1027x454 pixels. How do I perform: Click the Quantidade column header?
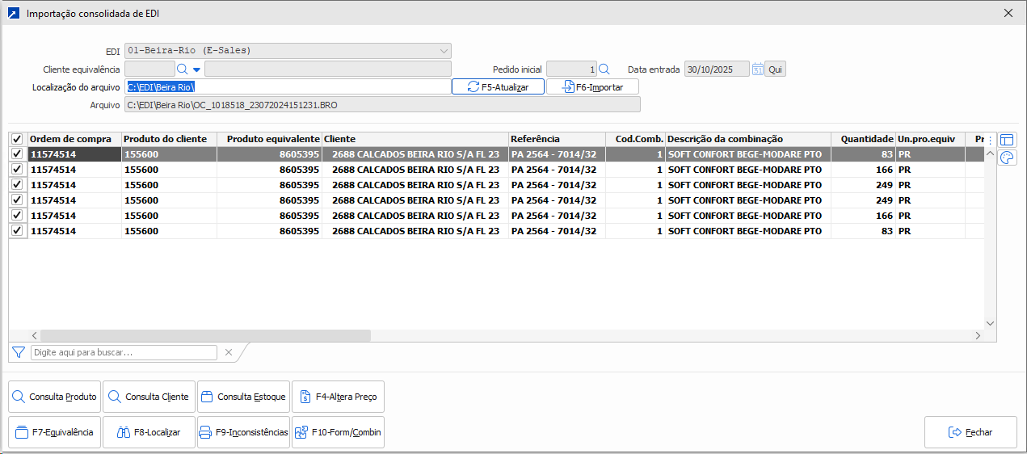(x=863, y=139)
